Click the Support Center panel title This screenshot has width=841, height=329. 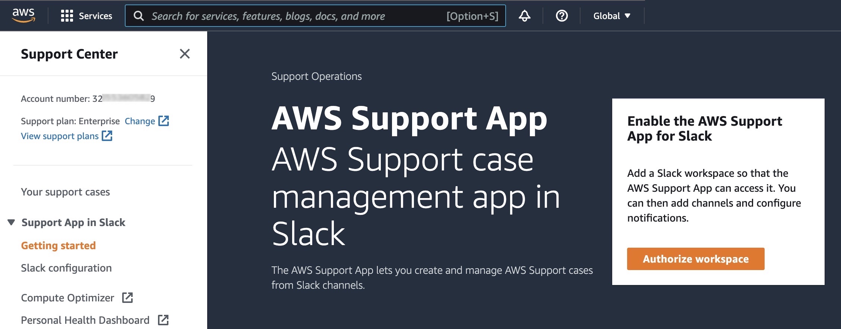69,54
